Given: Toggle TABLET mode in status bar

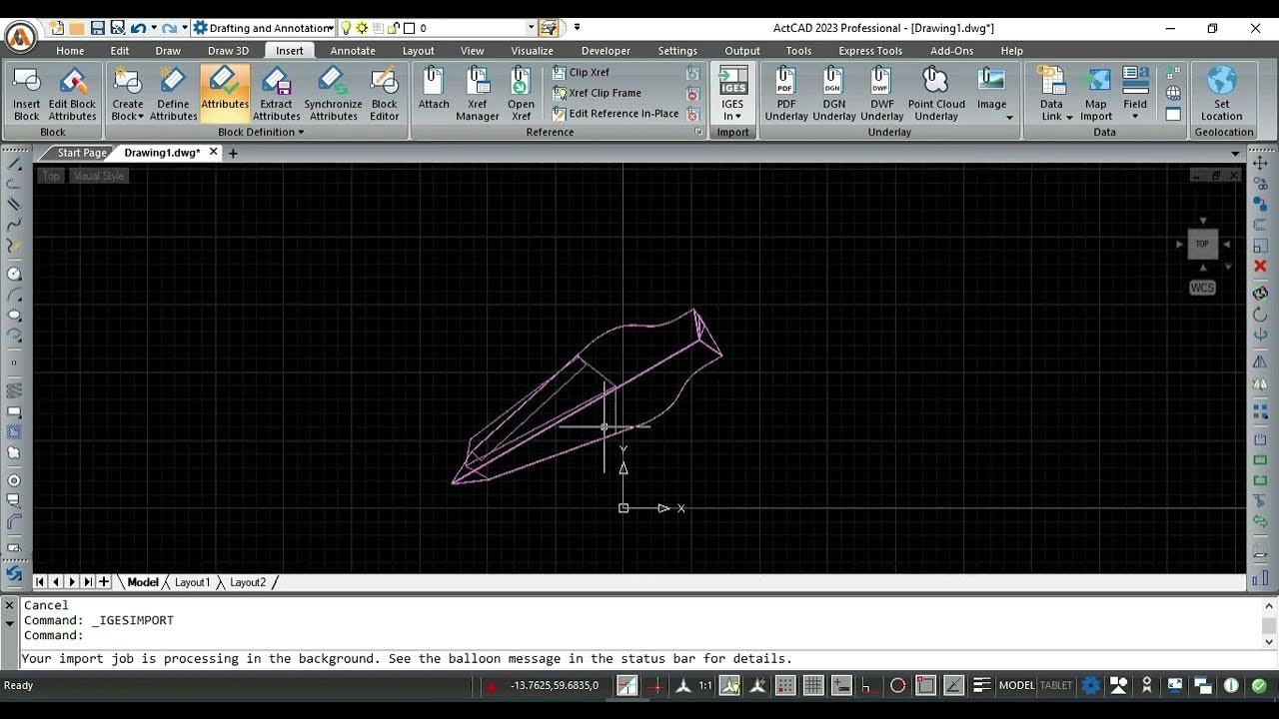Looking at the screenshot, I should 1056,685.
